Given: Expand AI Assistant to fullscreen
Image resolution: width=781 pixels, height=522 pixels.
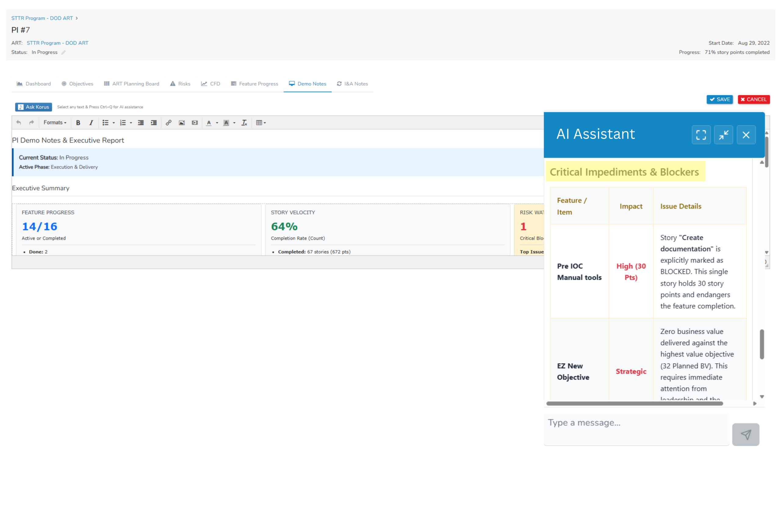Looking at the screenshot, I should [x=701, y=135].
